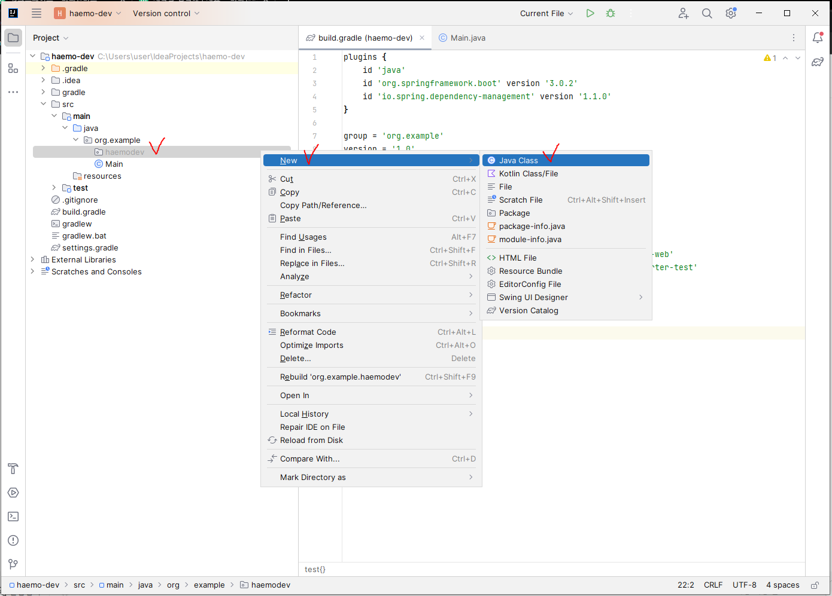Open the Refactor submenu
The width and height of the screenshot is (832, 596).
371,295
